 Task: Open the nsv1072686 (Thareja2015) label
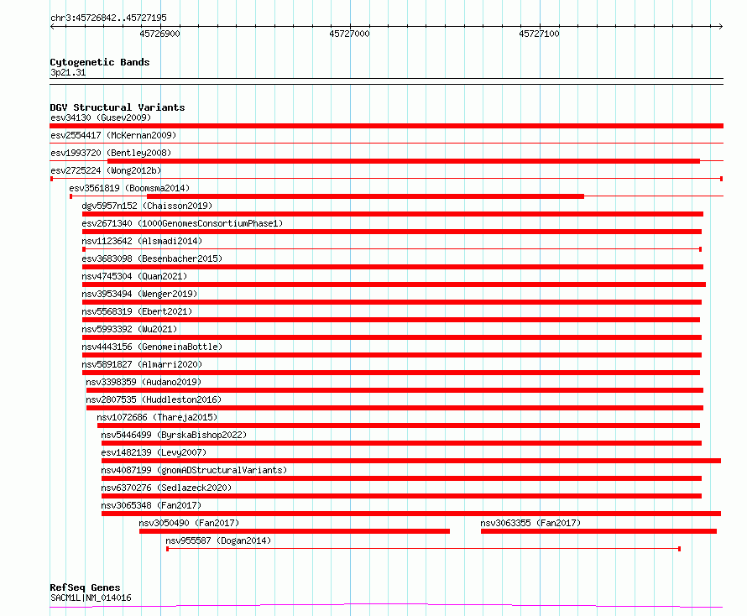[x=157, y=417]
